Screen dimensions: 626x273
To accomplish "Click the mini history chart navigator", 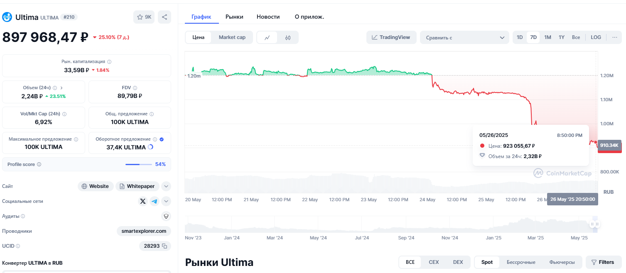I will pos(391,224).
